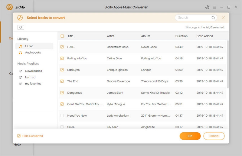Click the music note icon beside Music
Screen dimensions: 242x156
pyautogui.click(x=21, y=46)
